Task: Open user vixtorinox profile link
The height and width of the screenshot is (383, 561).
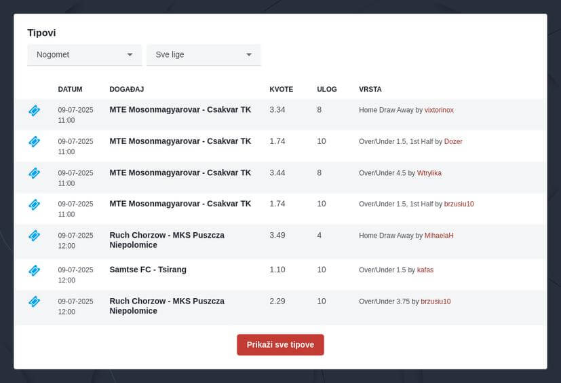Action: click(x=439, y=110)
